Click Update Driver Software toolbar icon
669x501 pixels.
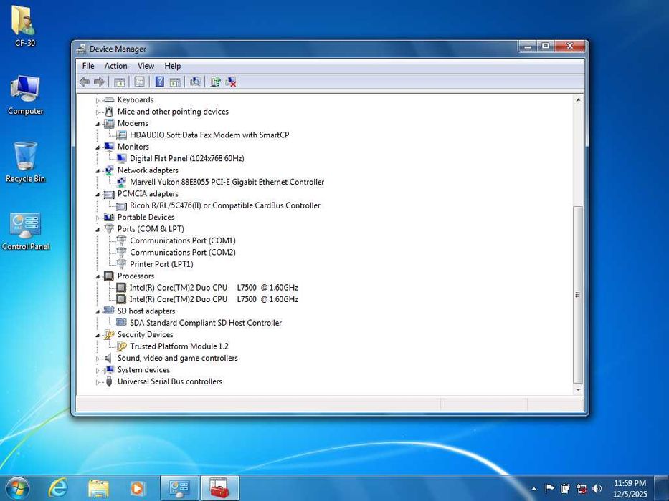tap(215, 82)
